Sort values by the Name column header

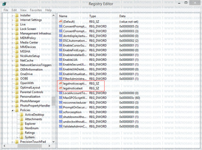pyautogui.click(x=63, y=16)
